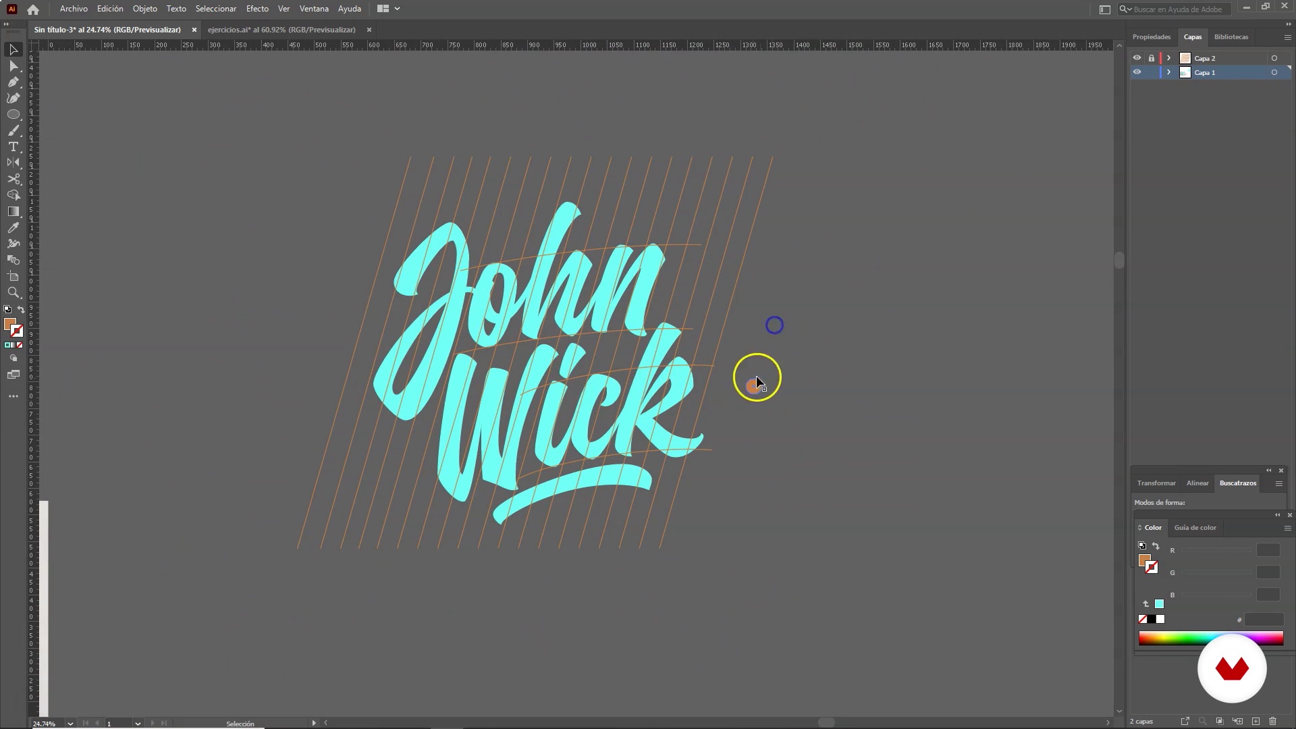Select the Scissors tool
The width and height of the screenshot is (1296, 729).
pyautogui.click(x=13, y=179)
